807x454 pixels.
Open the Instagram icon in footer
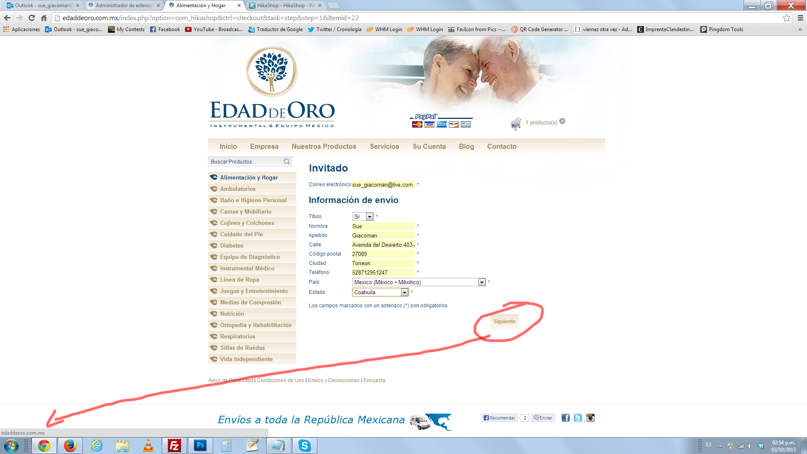click(591, 418)
